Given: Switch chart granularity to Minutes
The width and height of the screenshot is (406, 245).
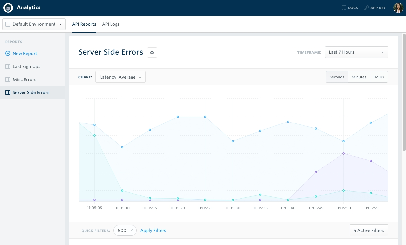Looking at the screenshot, I should (359, 77).
